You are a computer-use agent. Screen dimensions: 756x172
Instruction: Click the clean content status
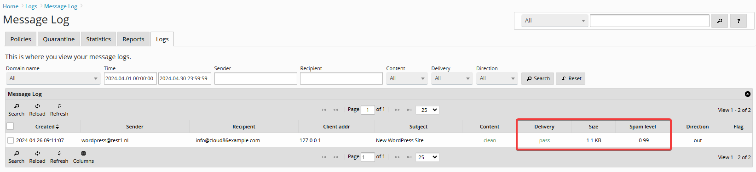tap(490, 140)
